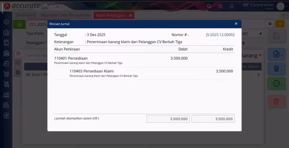The height and width of the screenshot is (148, 289).
Task: Select the item details side tab icon
Action: [18, 53]
